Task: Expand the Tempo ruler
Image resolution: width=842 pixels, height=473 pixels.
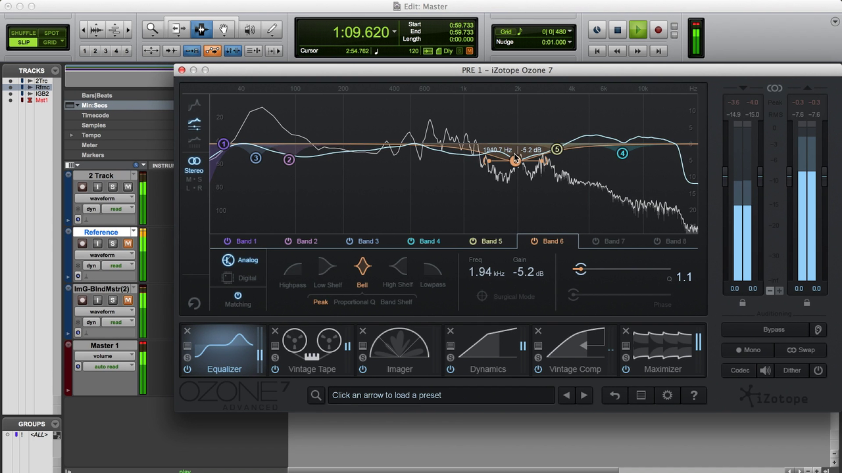Action: [x=72, y=135]
